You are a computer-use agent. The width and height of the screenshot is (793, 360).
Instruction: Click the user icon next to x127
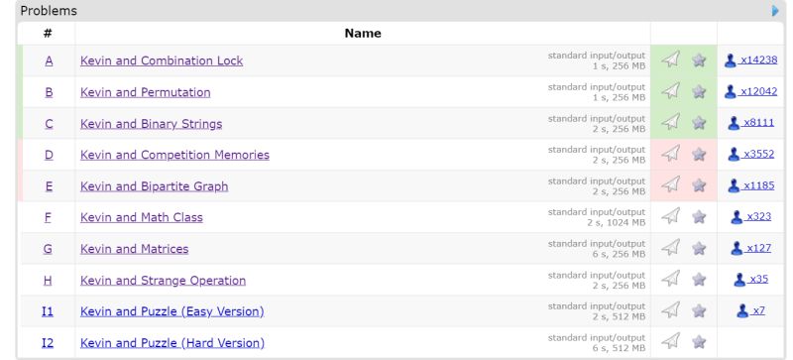(736, 249)
